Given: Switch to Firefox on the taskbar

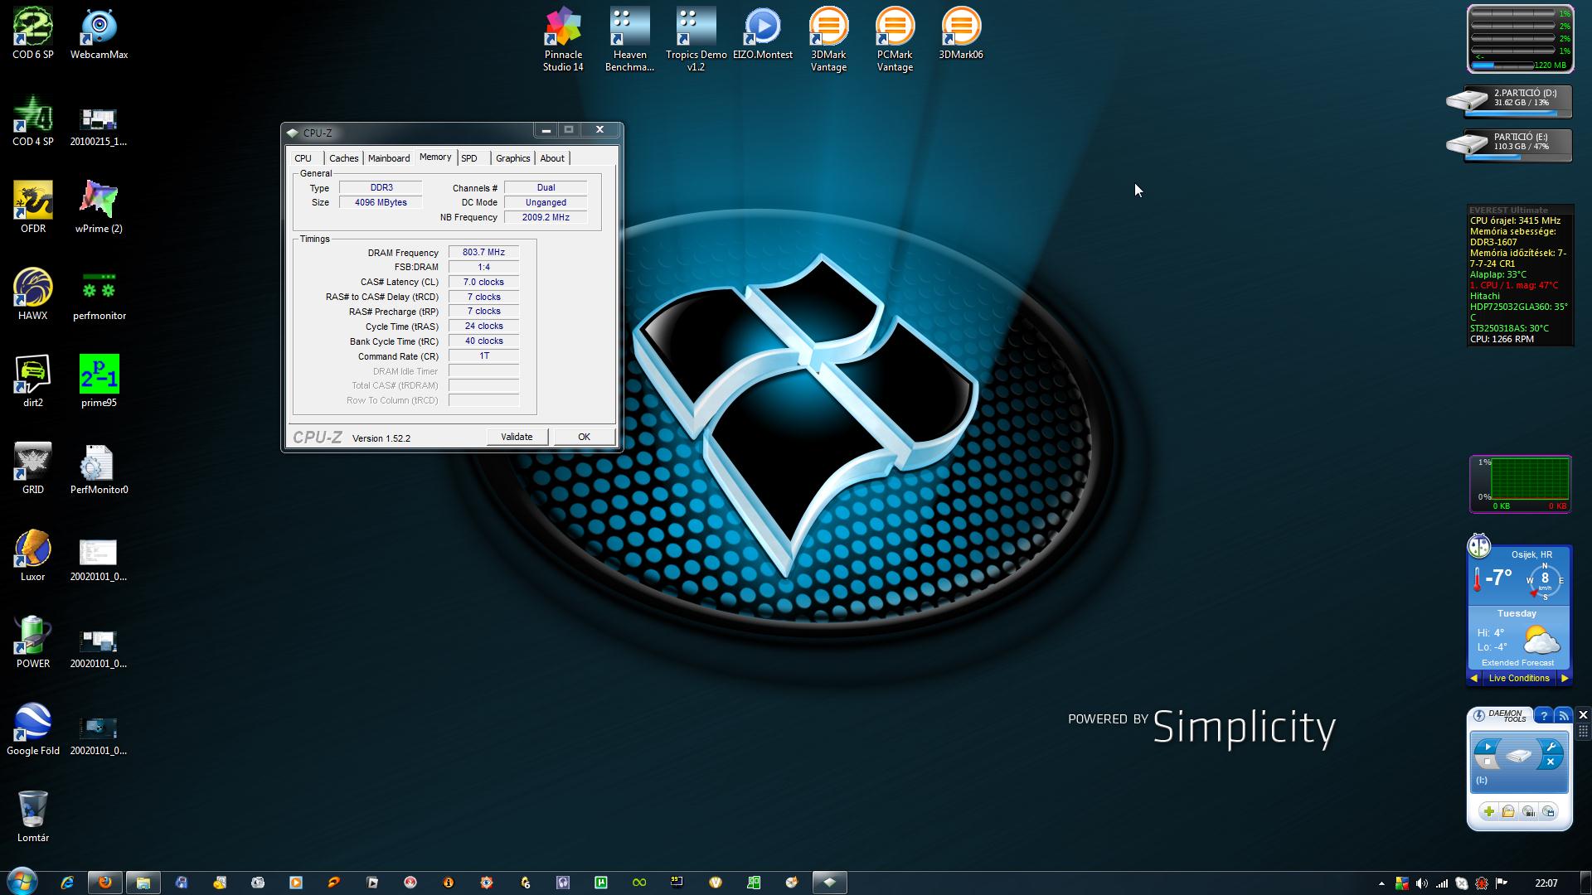Looking at the screenshot, I should (105, 883).
